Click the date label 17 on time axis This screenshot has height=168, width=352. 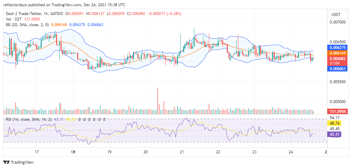[x=37, y=152]
